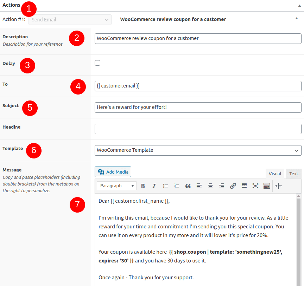Viewport: 304px width, 286px height.
Task: Edit the Subject input field
Action: point(198,108)
